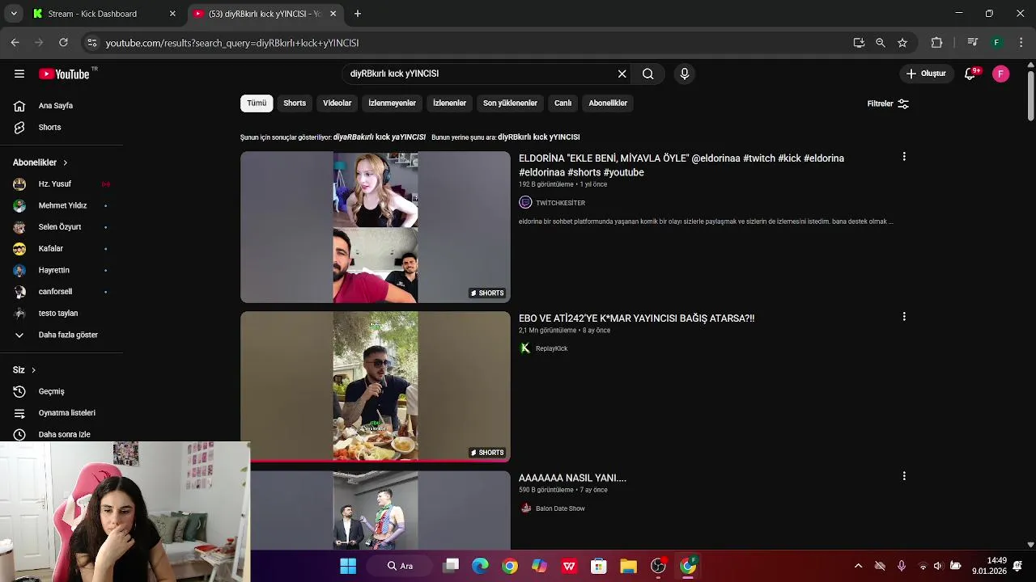The image size is (1036, 582).
Task: Open Windows taskbar search Ara
Action: click(401, 566)
